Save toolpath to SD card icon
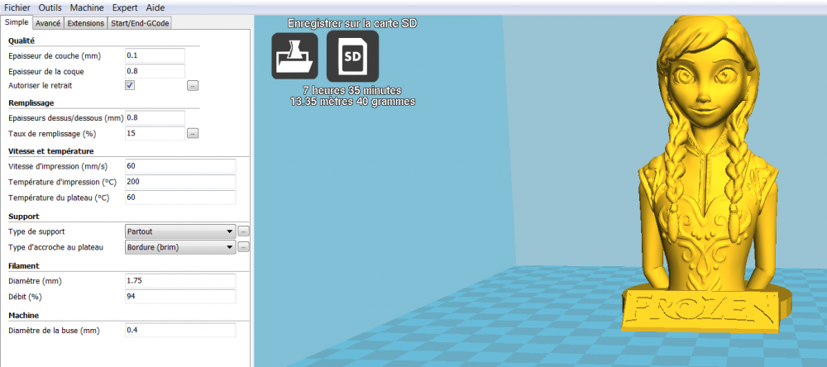 352,56
